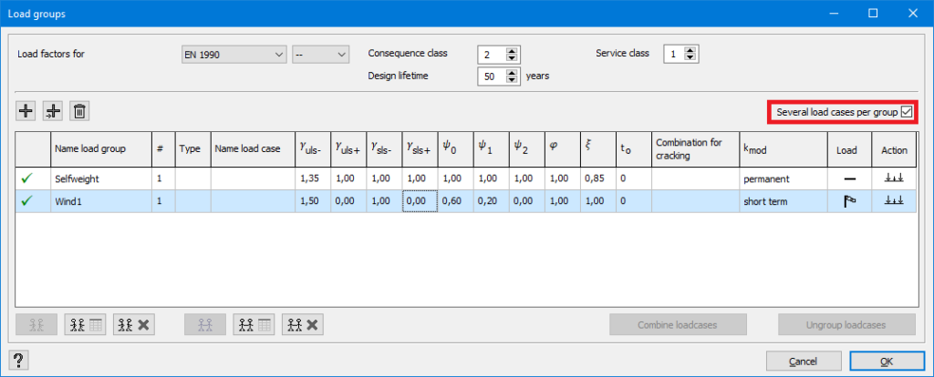This screenshot has width=934, height=377.
Task: Click the 0,60 ψ0 value for Wind1
Action: pyautogui.click(x=456, y=201)
